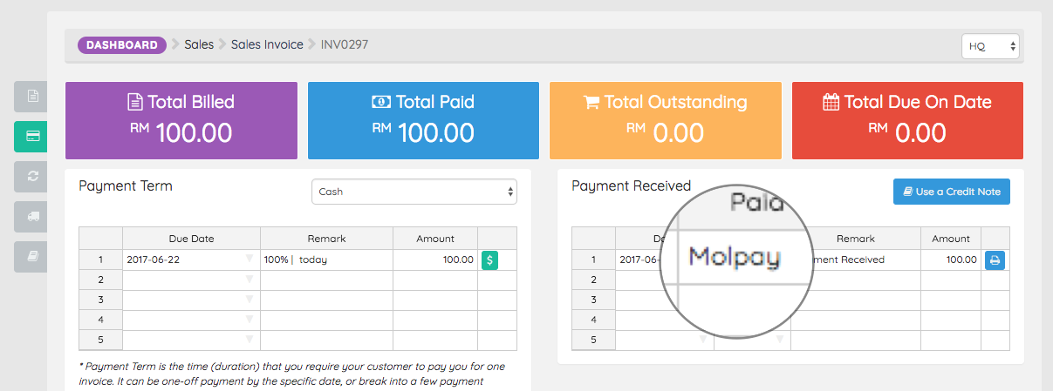Click the amount cell in Payment Term row 3
Viewport: 1053px width, 391px height.
click(435, 300)
